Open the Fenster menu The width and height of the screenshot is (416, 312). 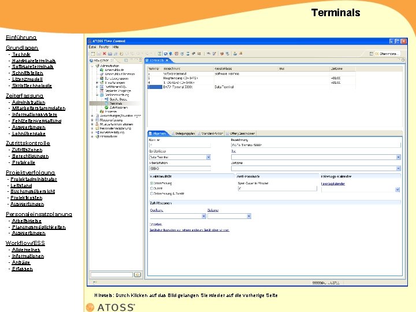(104, 47)
